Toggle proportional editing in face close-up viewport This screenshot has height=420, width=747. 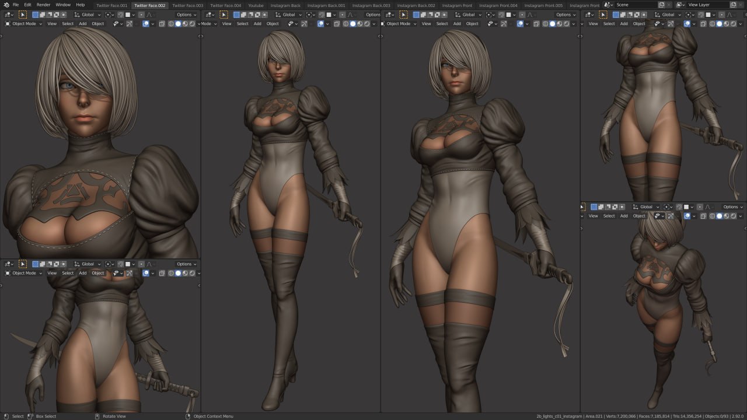(x=141, y=15)
